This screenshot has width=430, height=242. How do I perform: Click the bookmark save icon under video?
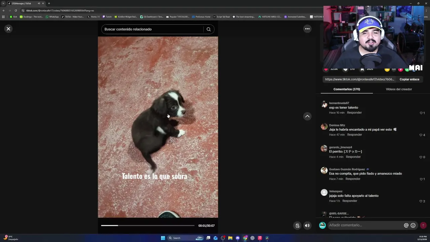point(362,69)
